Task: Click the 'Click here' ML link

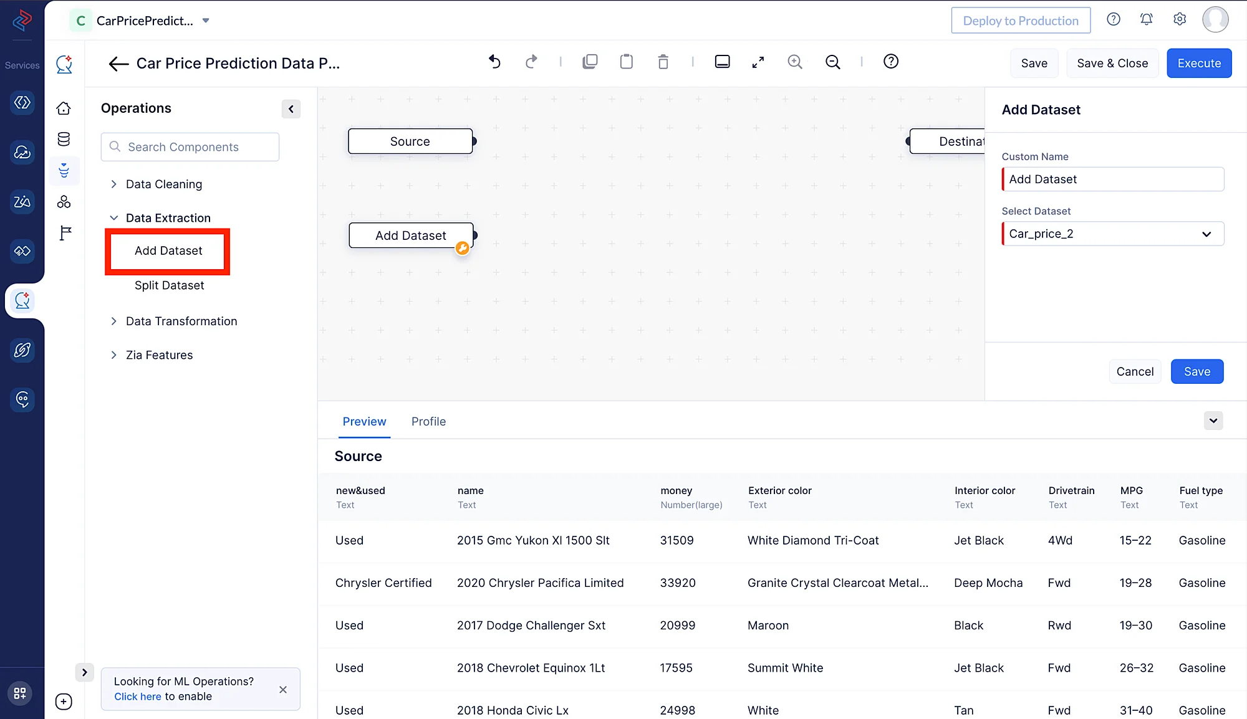Action: point(137,697)
